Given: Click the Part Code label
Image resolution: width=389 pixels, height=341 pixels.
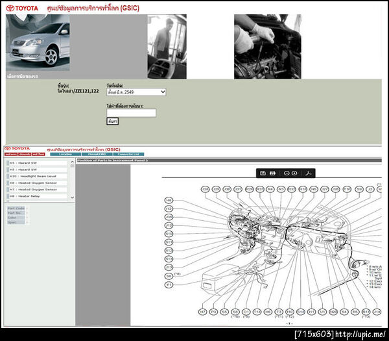Looking at the screenshot, I should (x=16, y=208).
